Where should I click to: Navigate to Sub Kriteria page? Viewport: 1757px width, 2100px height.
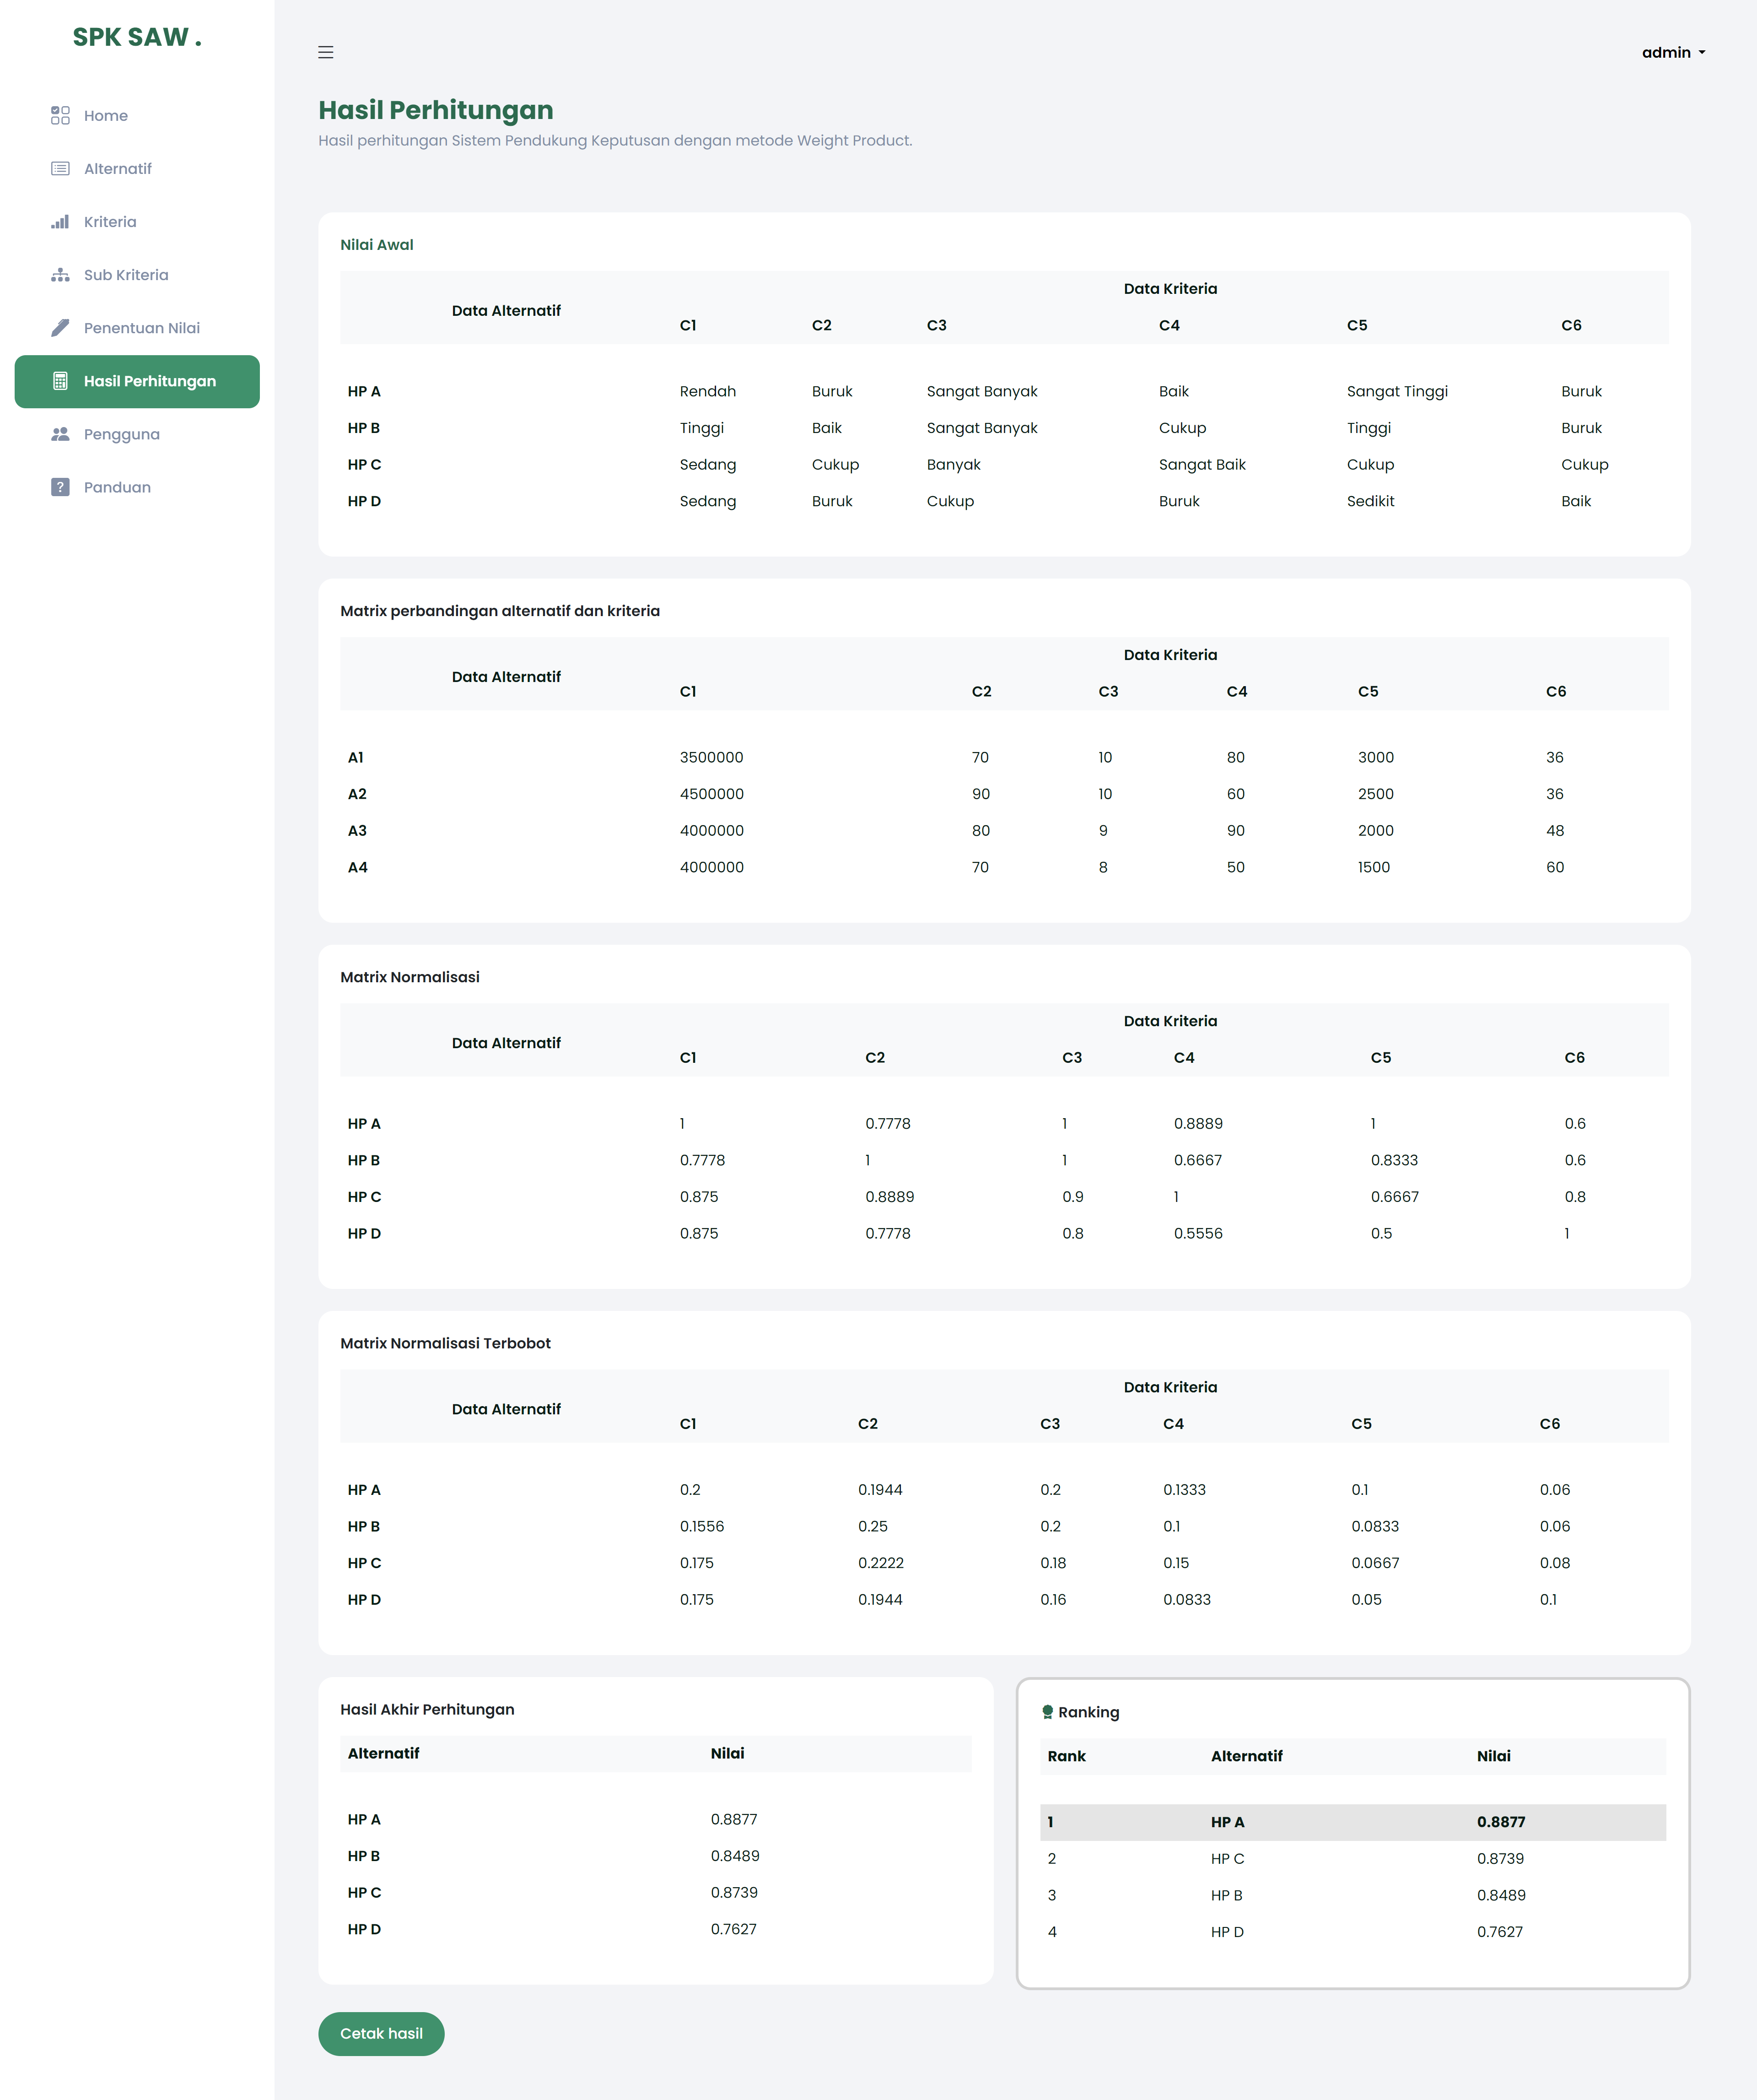pos(137,275)
